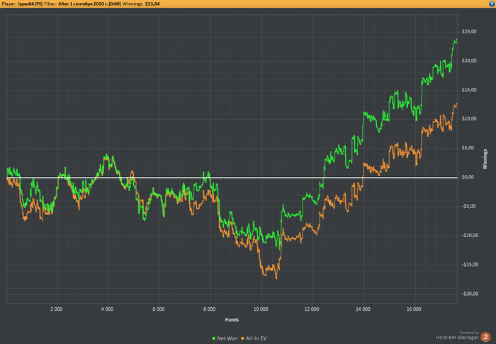496x344 pixels.
Task: Toggle the All-In EV legend entry
Action: point(254,338)
